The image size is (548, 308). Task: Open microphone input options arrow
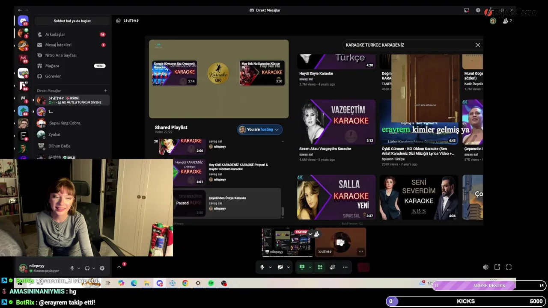(x=270, y=267)
